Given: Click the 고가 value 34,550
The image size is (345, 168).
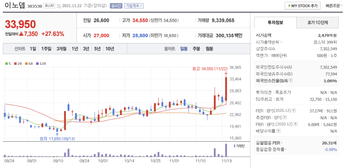Looking at the screenshot, I should pos(140,20).
